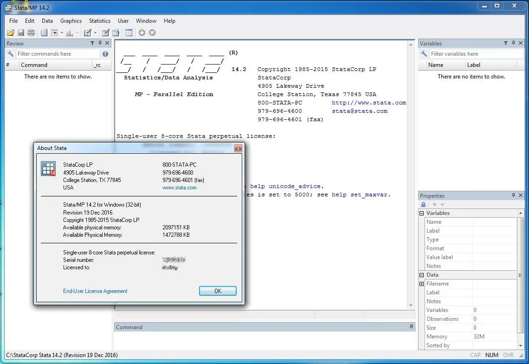Screen dimensions: 529x364
Task: Click the Name column header in Variables
Action: (445, 65)
